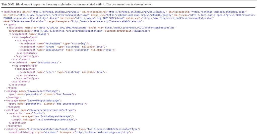Click the "This XML file does not appear" notice

click(x=77, y=4)
